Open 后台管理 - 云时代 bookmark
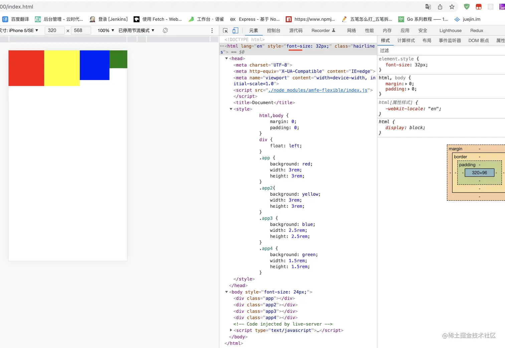The image size is (505, 348). [x=59, y=19]
